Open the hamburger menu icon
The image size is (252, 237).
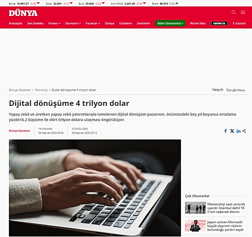point(243,12)
